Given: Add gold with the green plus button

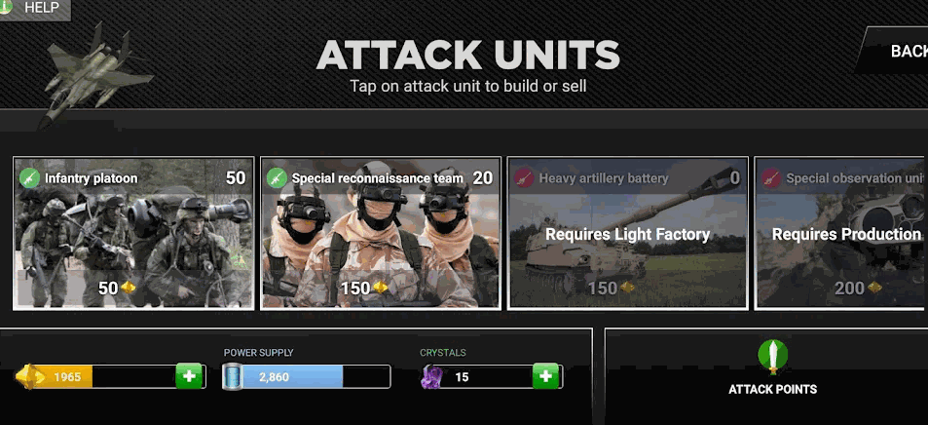Looking at the screenshot, I should (x=189, y=376).
